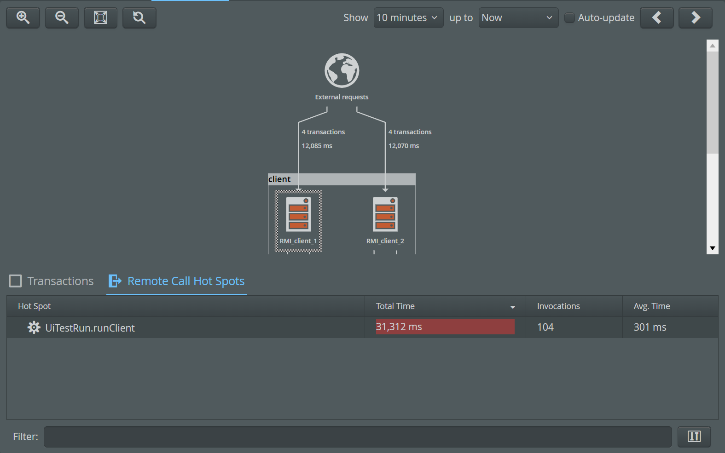The image size is (725, 453).
Task: Select the External requests globe icon
Action: (x=342, y=70)
